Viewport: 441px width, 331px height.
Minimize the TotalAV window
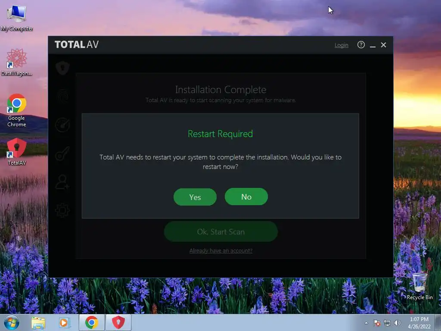coord(373,45)
